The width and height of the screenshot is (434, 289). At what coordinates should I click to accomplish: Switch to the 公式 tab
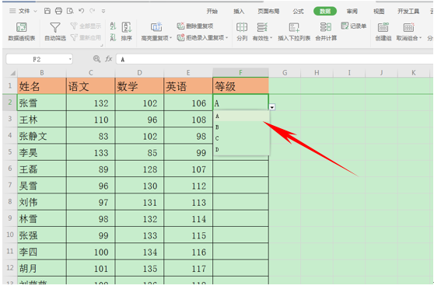298,12
